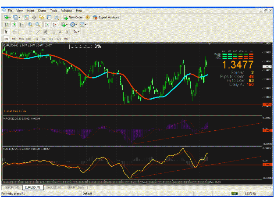
Task: Switch to MN monthly timeframe
Action: [66, 39]
